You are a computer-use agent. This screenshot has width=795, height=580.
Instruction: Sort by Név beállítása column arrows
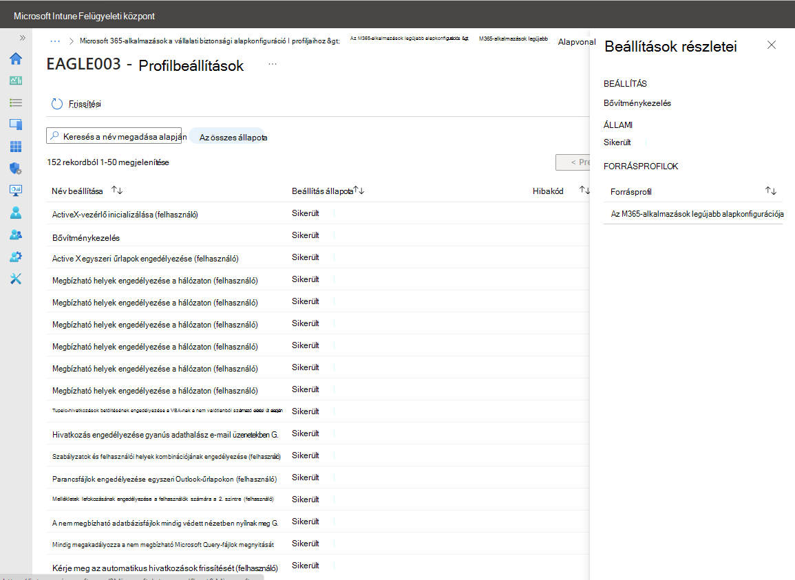click(117, 191)
